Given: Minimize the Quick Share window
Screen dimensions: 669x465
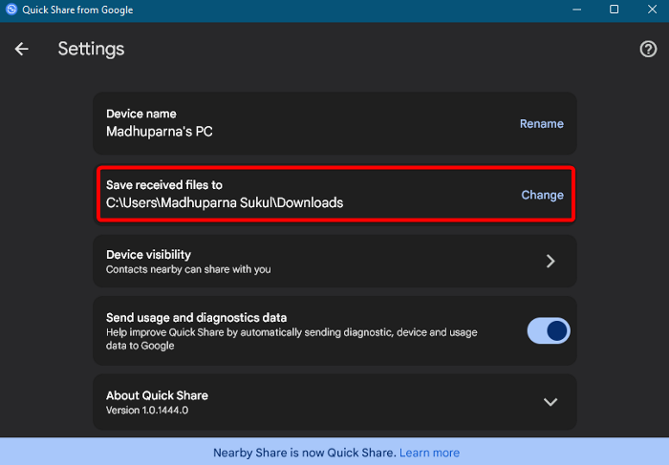Looking at the screenshot, I should 577,10.
